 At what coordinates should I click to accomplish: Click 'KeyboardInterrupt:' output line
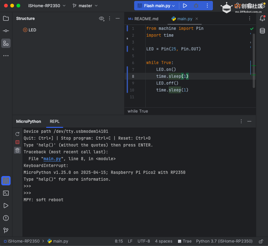click(46, 165)
